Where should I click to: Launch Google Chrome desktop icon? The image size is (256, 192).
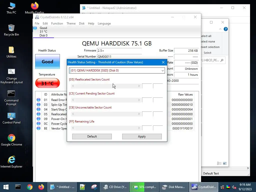[x=11, y=140]
